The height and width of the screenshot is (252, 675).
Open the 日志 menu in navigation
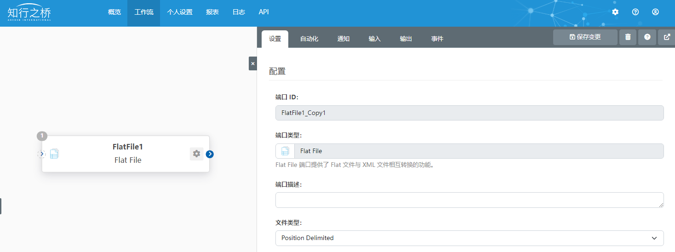(239, 12)
